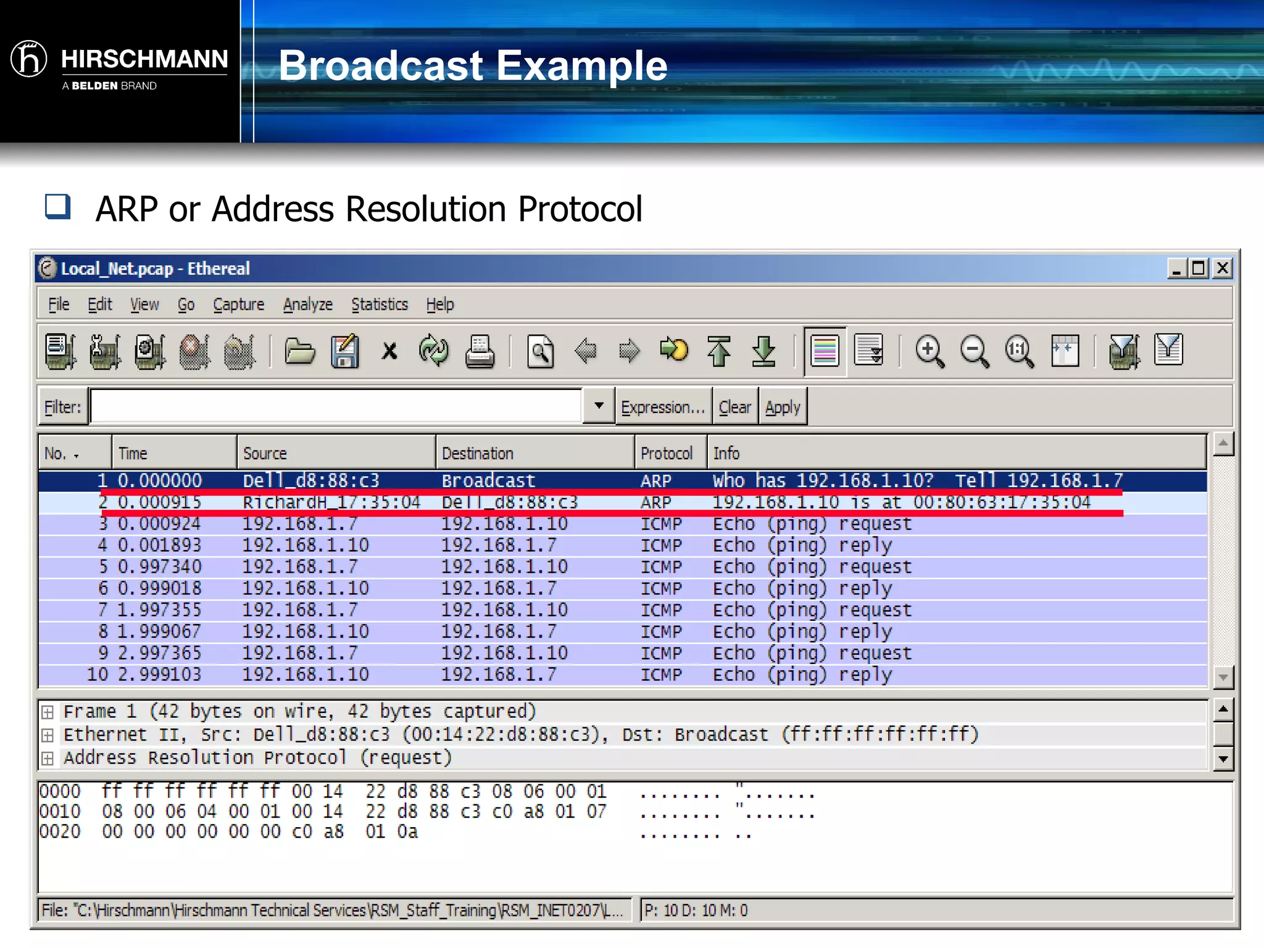The image size is (1264, 948).
Task: Open a capture file folder icon
Action: [x=300, y=351]
